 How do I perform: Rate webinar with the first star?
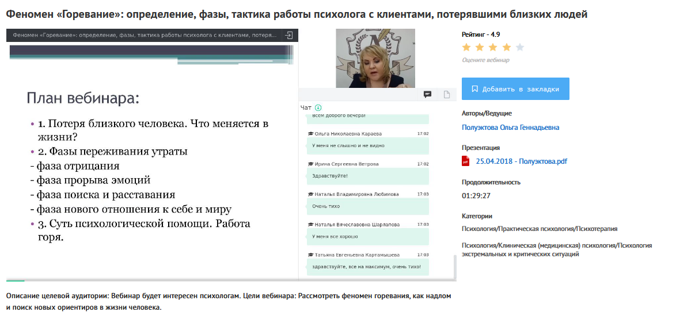(466, 47)
